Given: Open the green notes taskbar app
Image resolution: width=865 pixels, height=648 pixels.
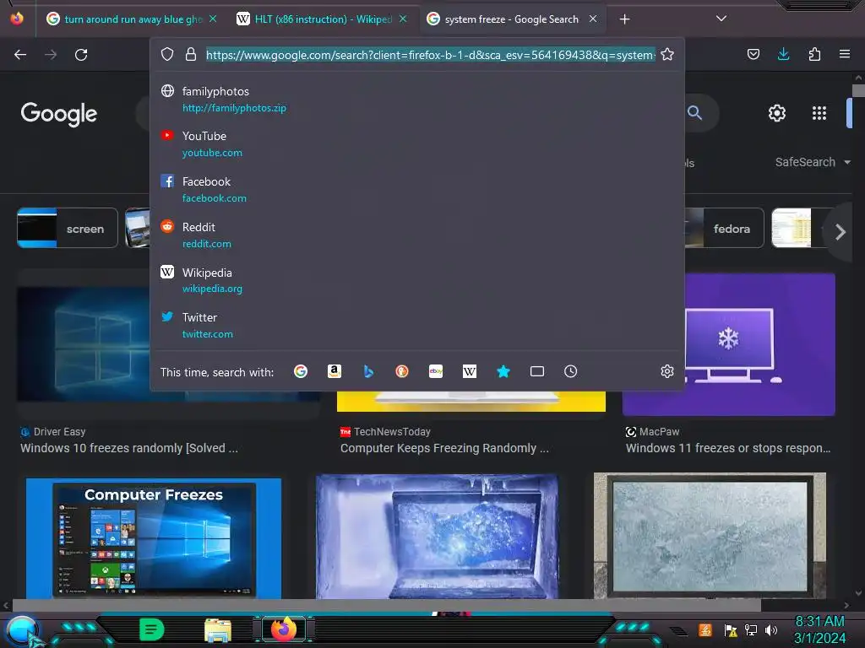Looking at the screenshot, I should pyautogui.click(x=151, y=629).
